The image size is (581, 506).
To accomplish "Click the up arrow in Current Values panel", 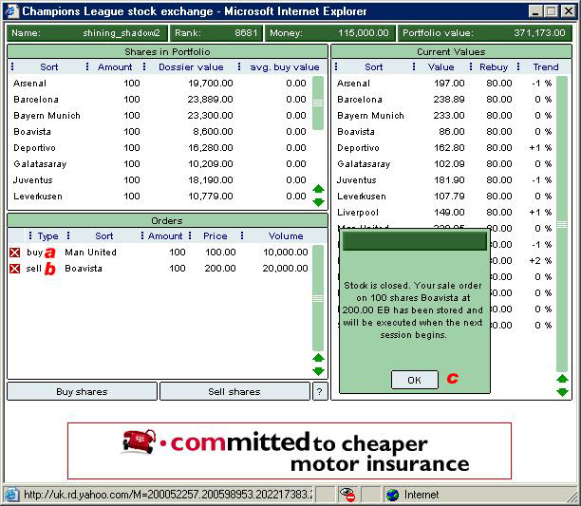I will [562, 379].
